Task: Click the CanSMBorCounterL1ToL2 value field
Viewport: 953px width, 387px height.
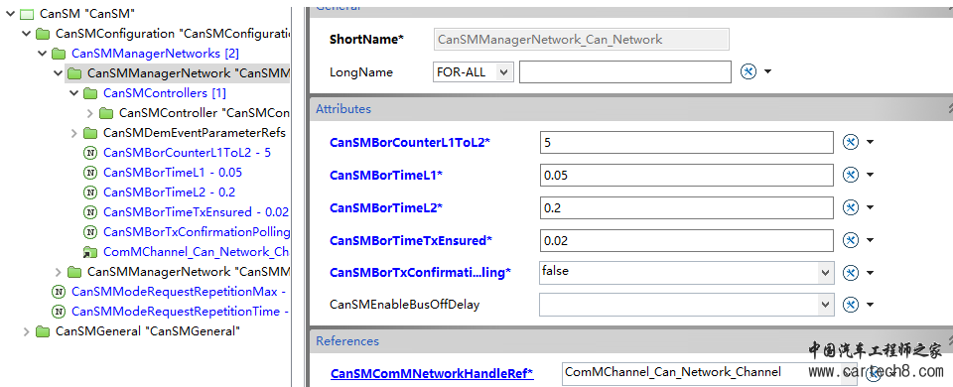Action: pyautogui.click(x=686, y=142)
